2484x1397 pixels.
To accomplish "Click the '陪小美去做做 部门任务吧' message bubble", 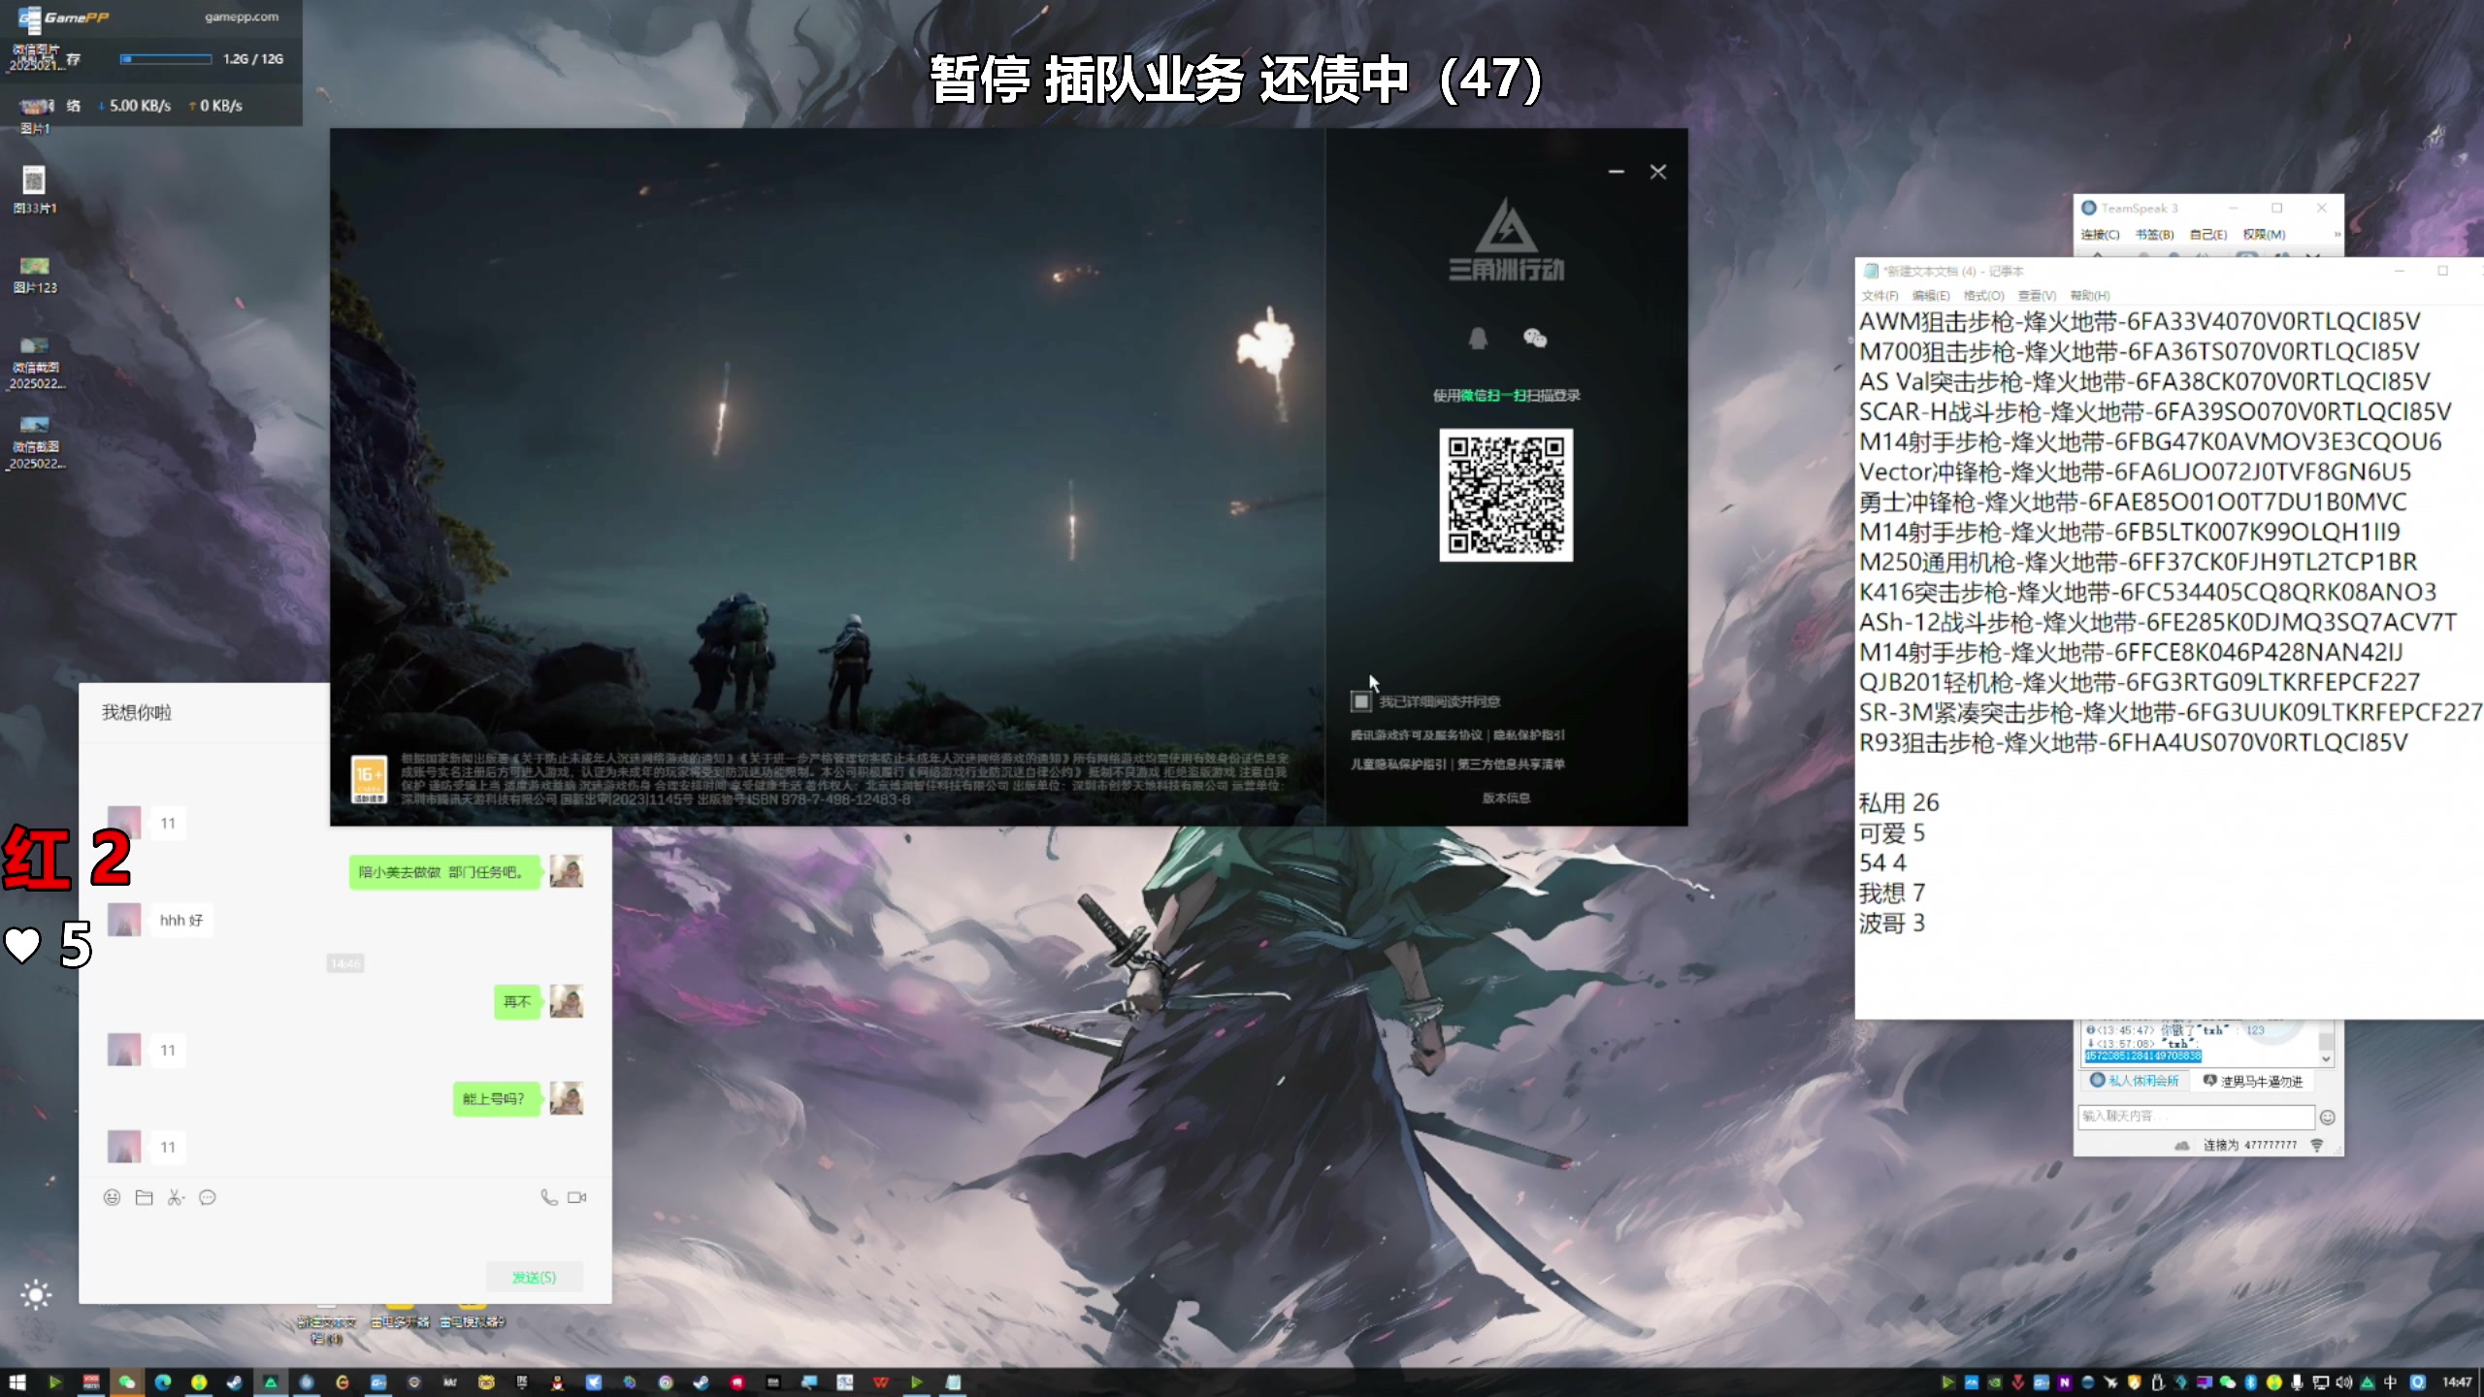I will pyautogui.click(x=444, y=872).
